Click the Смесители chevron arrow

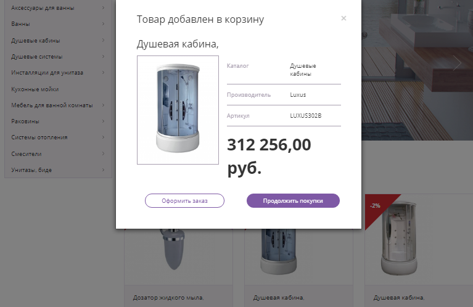click(x=103, y=153)
